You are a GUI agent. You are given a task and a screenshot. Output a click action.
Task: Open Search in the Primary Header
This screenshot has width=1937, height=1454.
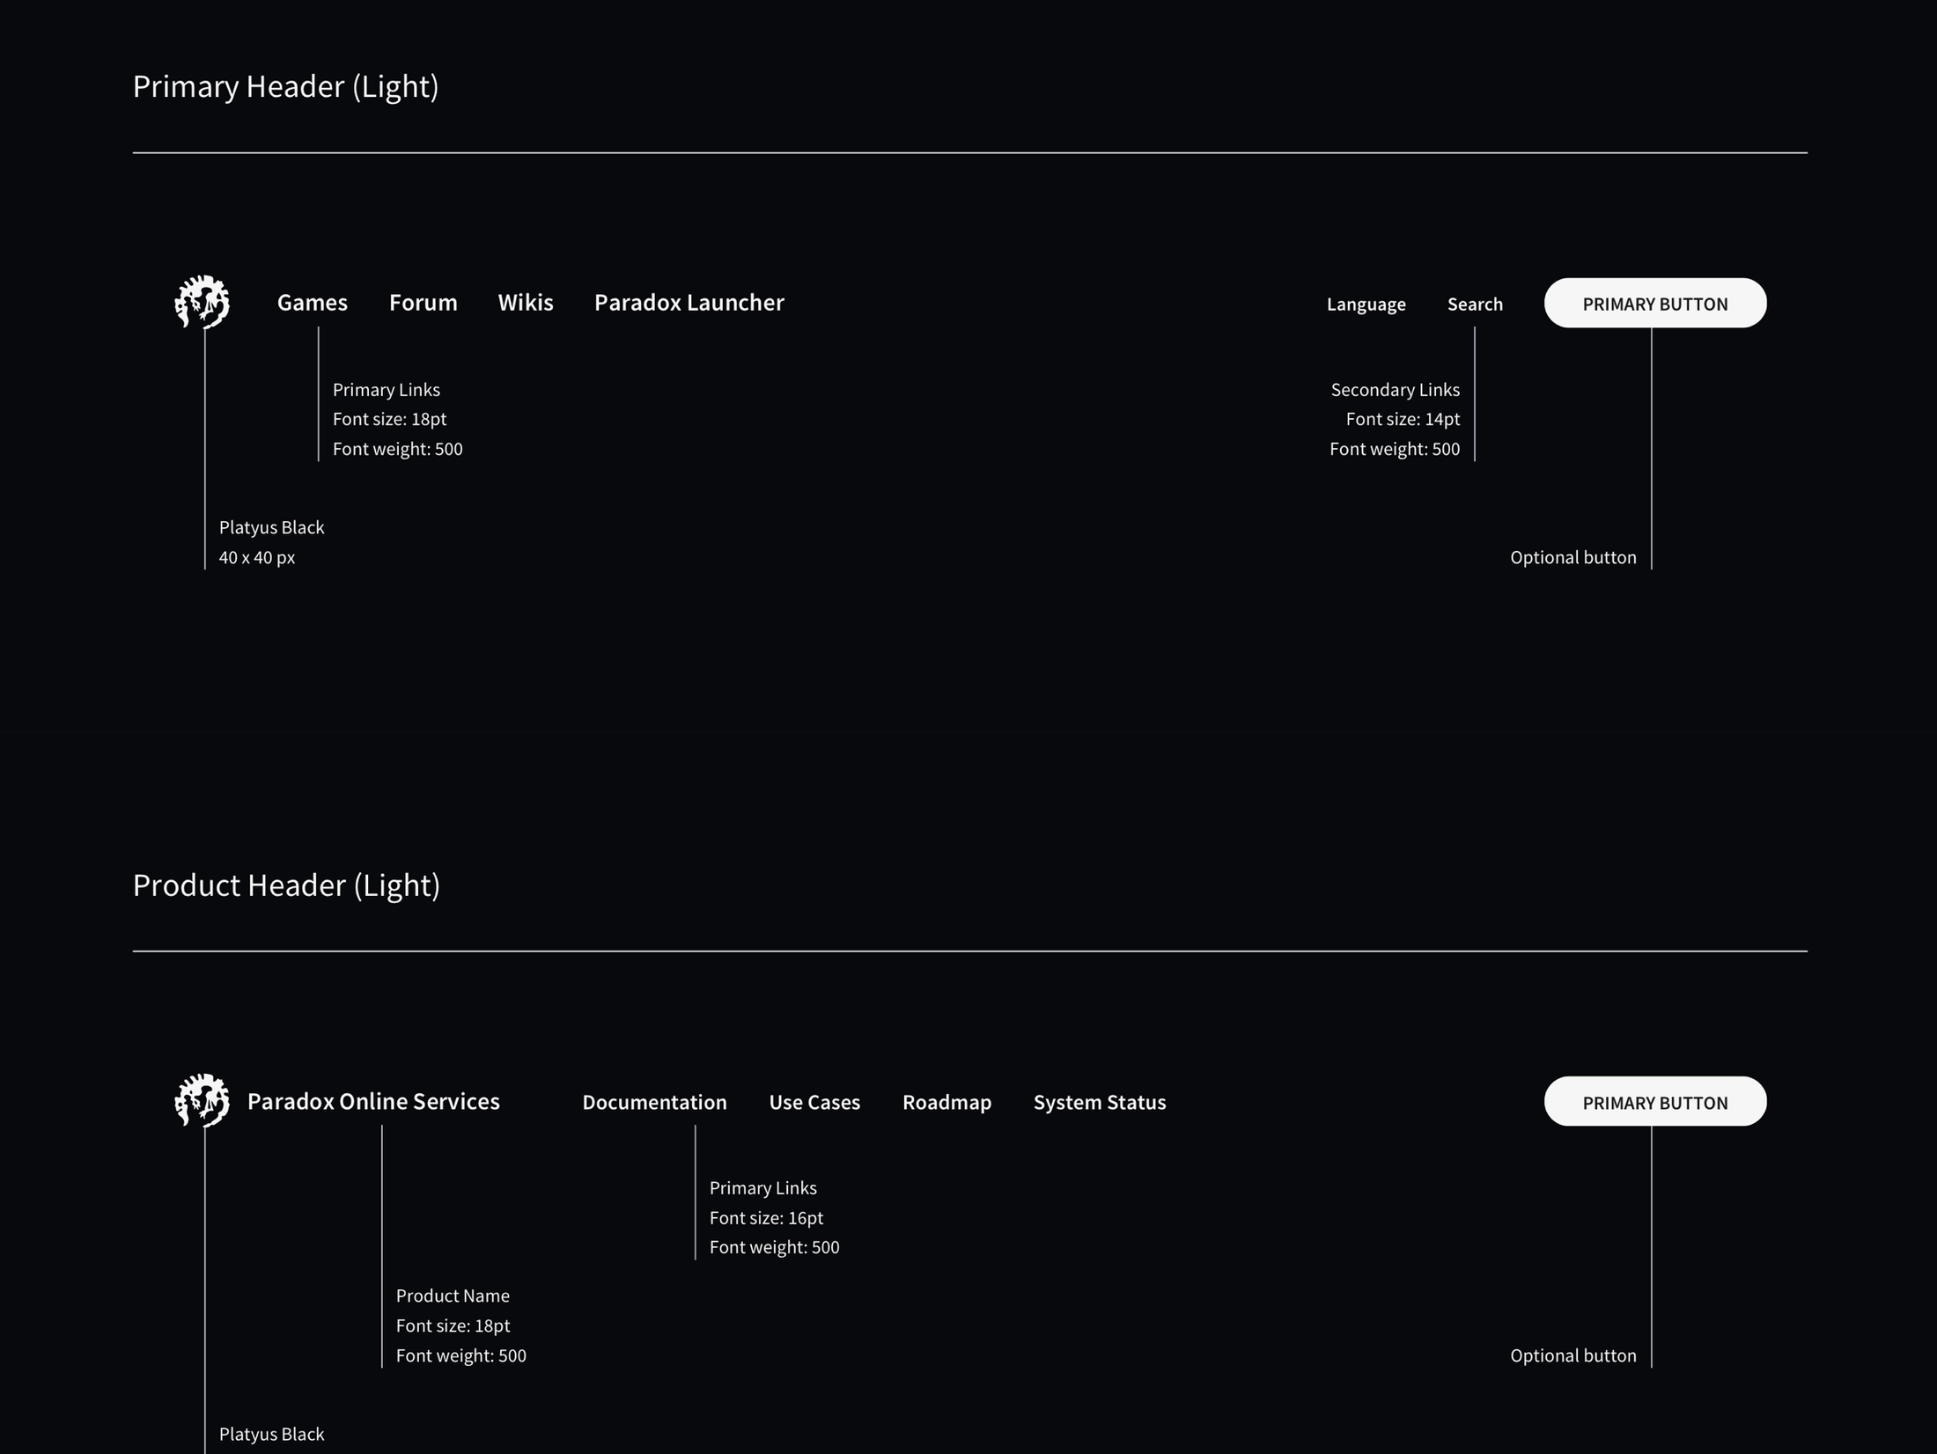click(x=1475, y=304)
